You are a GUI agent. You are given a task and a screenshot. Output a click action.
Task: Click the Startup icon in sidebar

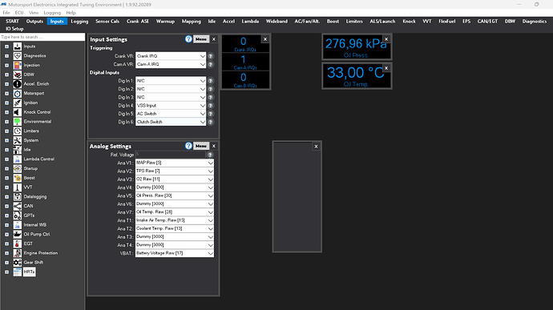coord(18,168)
